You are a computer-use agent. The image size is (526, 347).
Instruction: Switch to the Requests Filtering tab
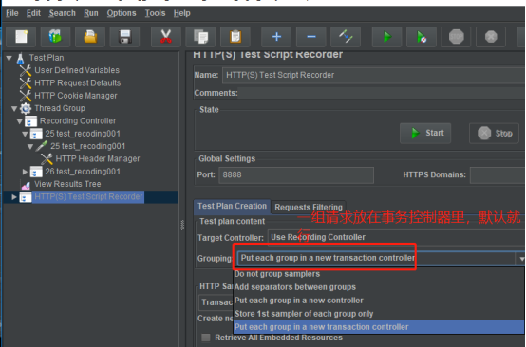309,208
